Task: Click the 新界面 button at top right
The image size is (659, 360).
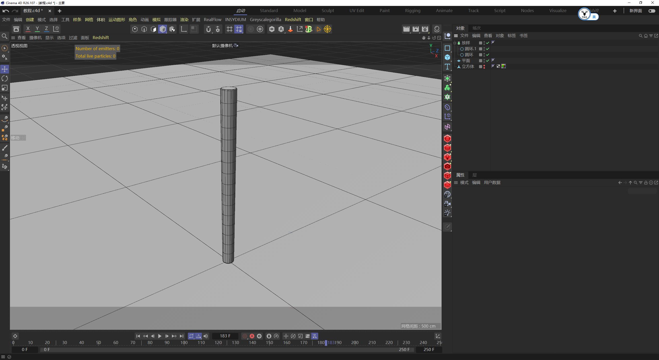Action: pos(636,11)
